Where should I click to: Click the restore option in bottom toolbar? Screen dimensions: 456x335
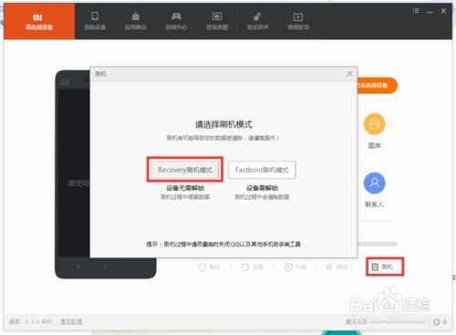[x=253, y=267]
